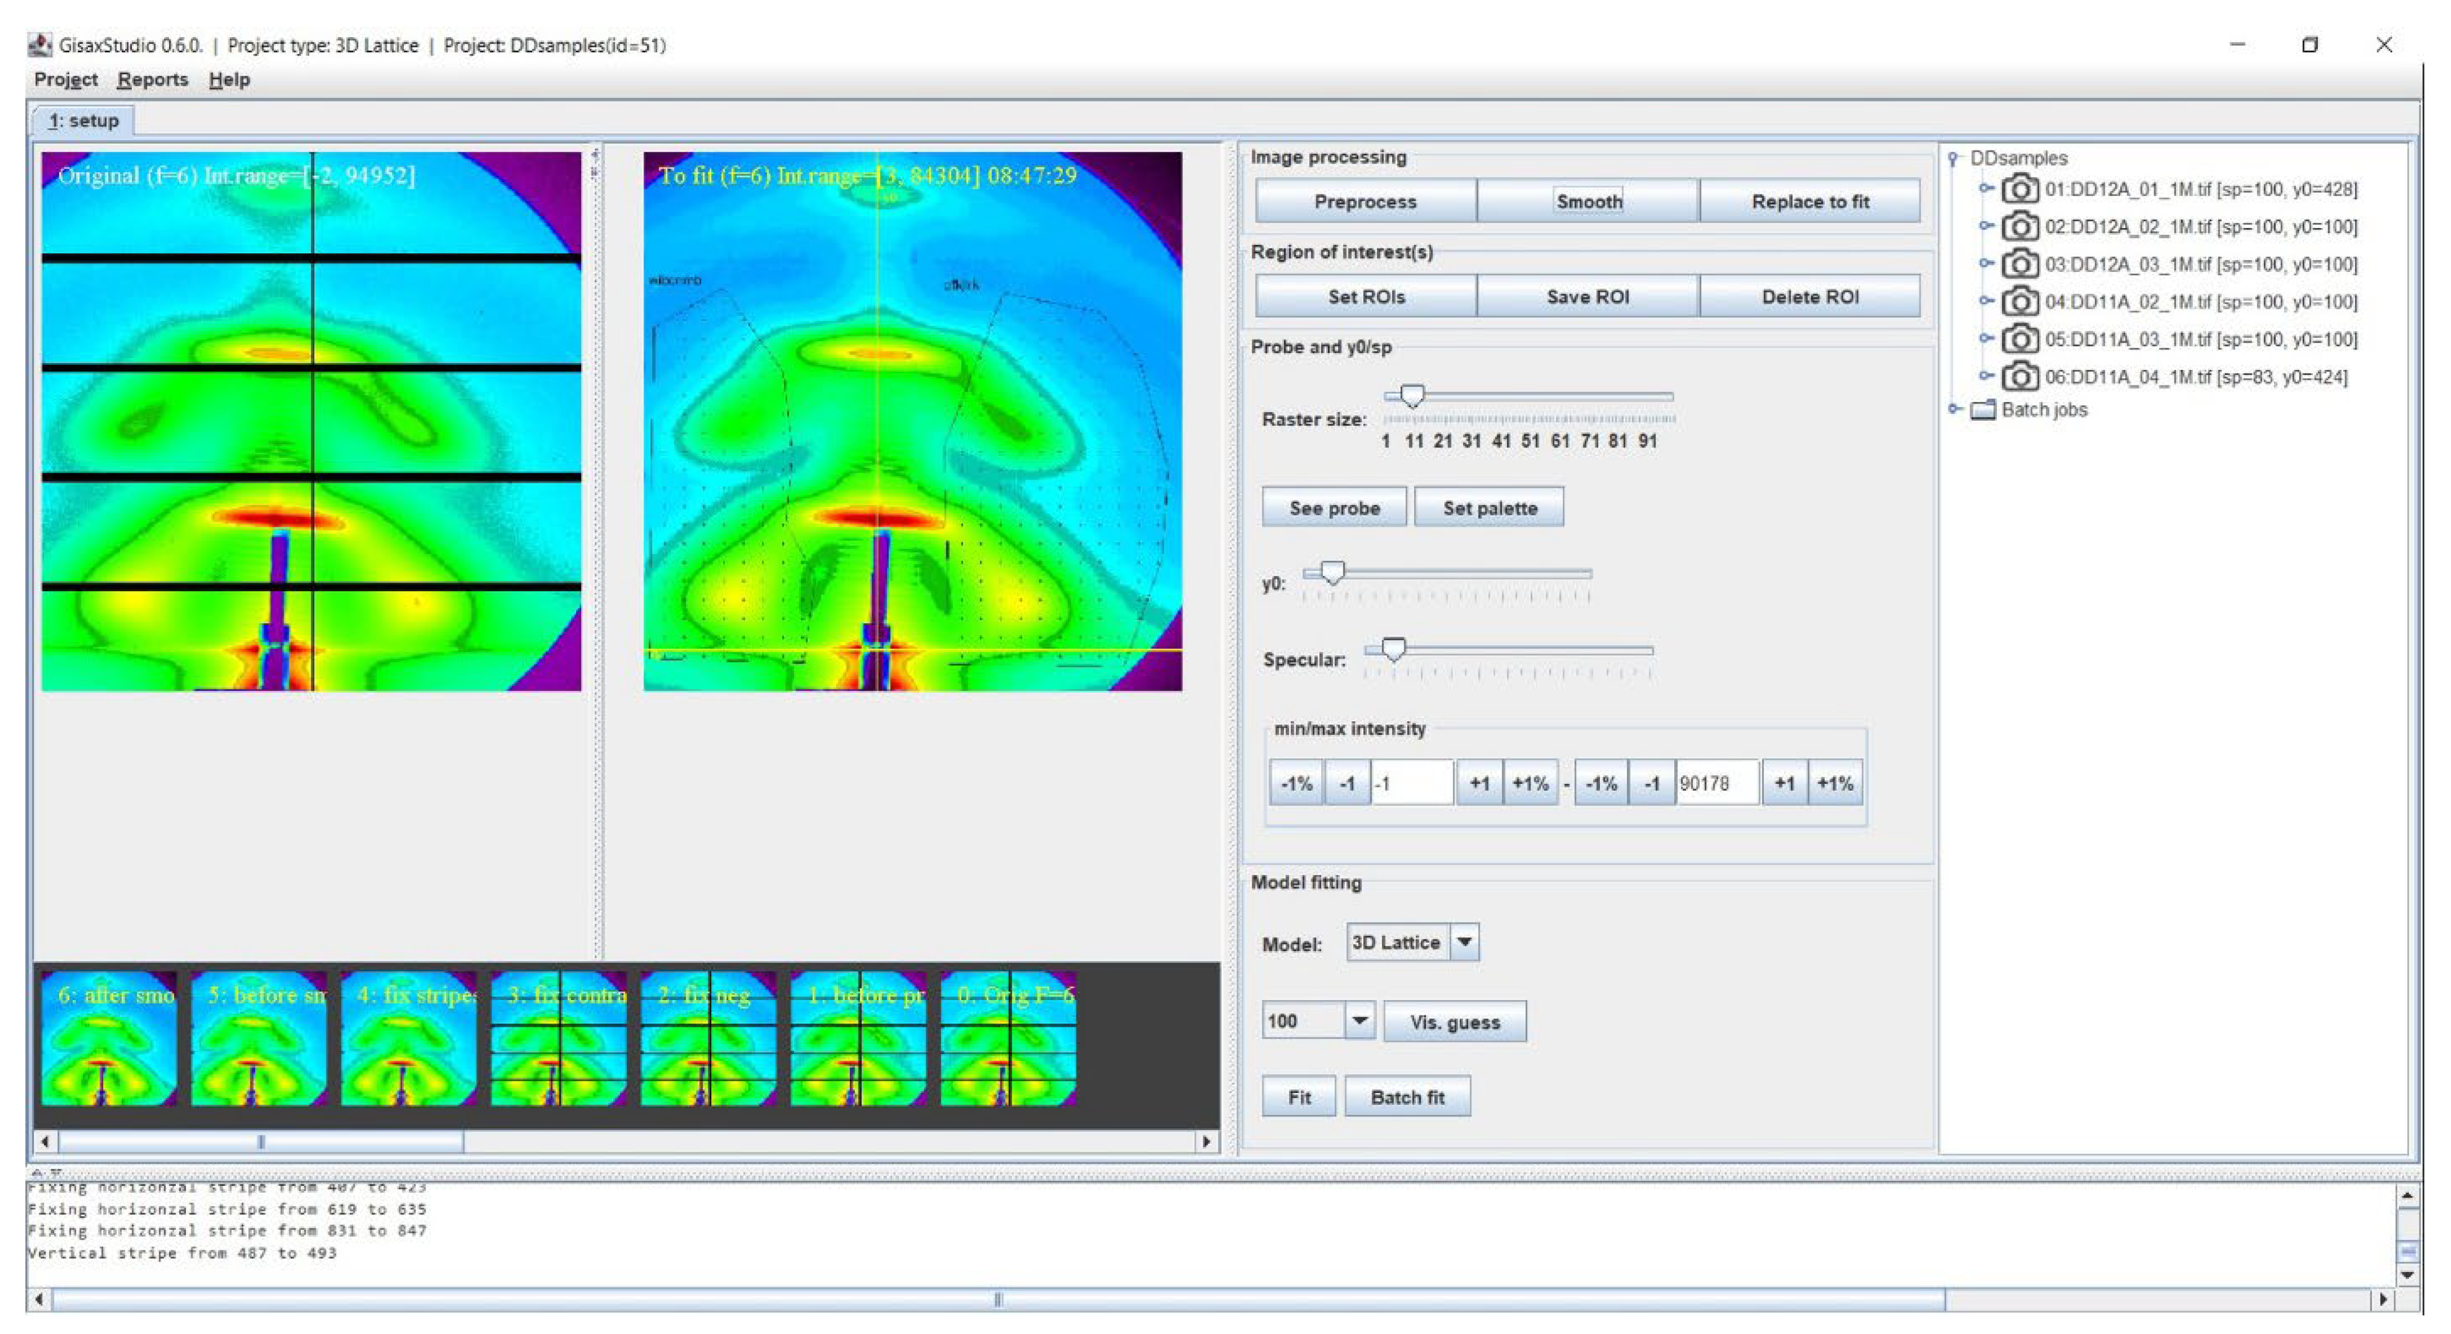Viewport: 2451px width, 1334px height.
Task: Open the Reports menu
Action: 152,80
